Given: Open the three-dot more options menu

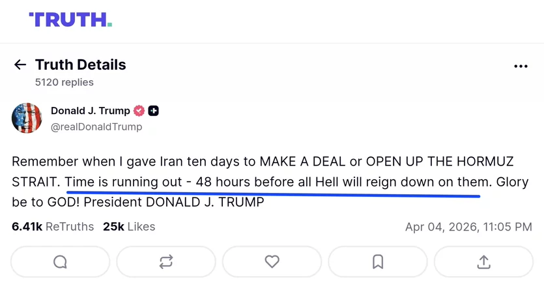Looking at the screenshot, I should tap(521, 66).
